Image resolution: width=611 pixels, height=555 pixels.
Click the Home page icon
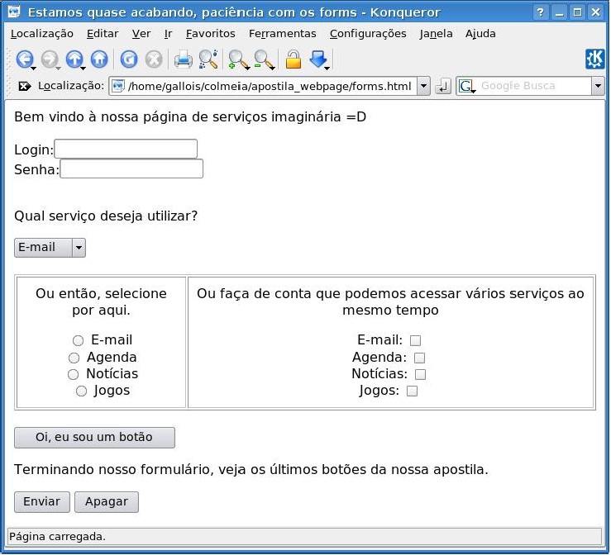tap(99, 59)
